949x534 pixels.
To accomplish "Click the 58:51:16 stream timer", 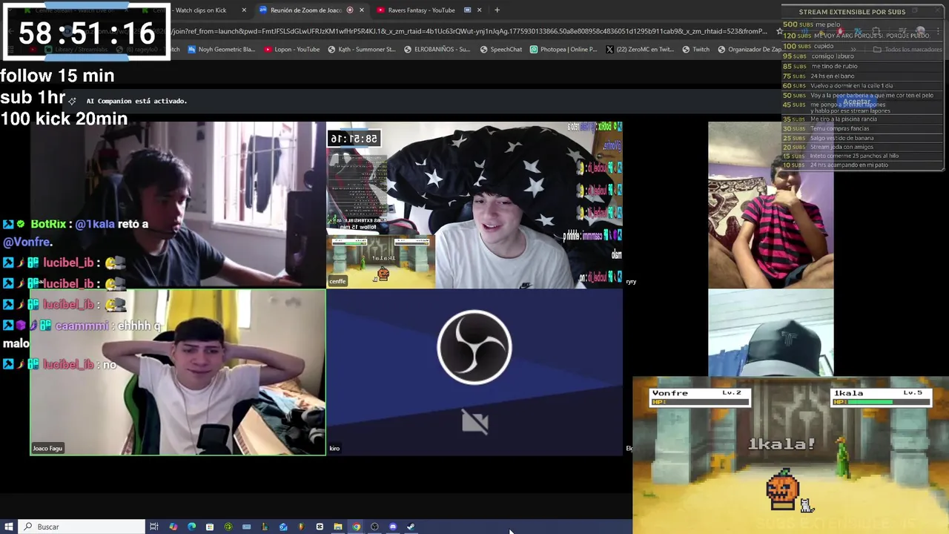I will (x=87, y=33).
